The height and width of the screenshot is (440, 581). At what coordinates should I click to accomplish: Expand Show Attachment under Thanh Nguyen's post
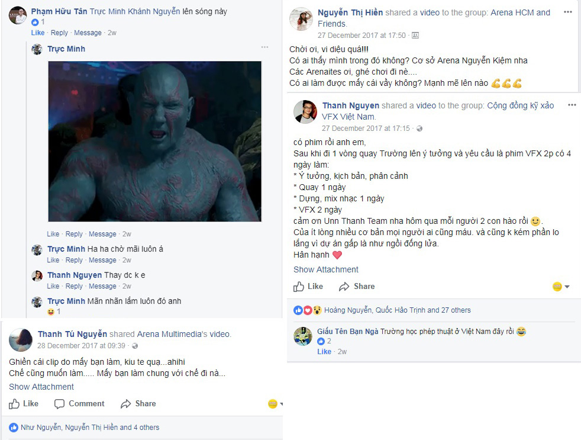(x=325, y=269)
